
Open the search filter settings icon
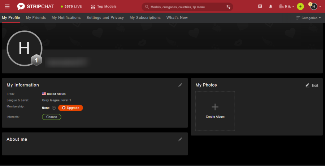coord(228,7)
